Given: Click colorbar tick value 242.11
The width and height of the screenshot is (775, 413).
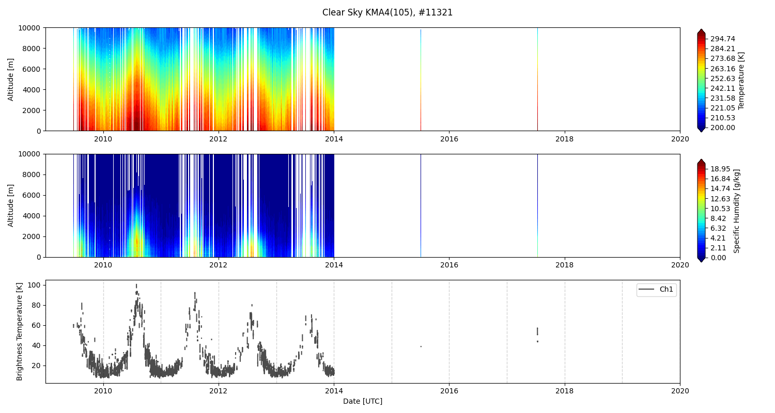Looking at the screenshot, I should (x=723, y=88).
